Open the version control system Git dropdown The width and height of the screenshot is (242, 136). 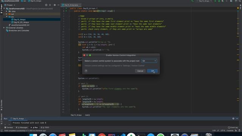pos(149,61)
